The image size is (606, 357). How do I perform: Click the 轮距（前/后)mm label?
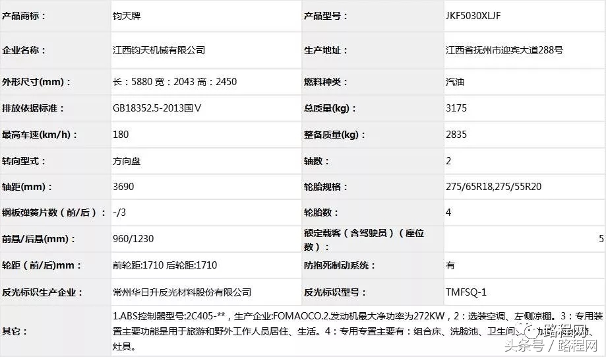pos(42,265)
